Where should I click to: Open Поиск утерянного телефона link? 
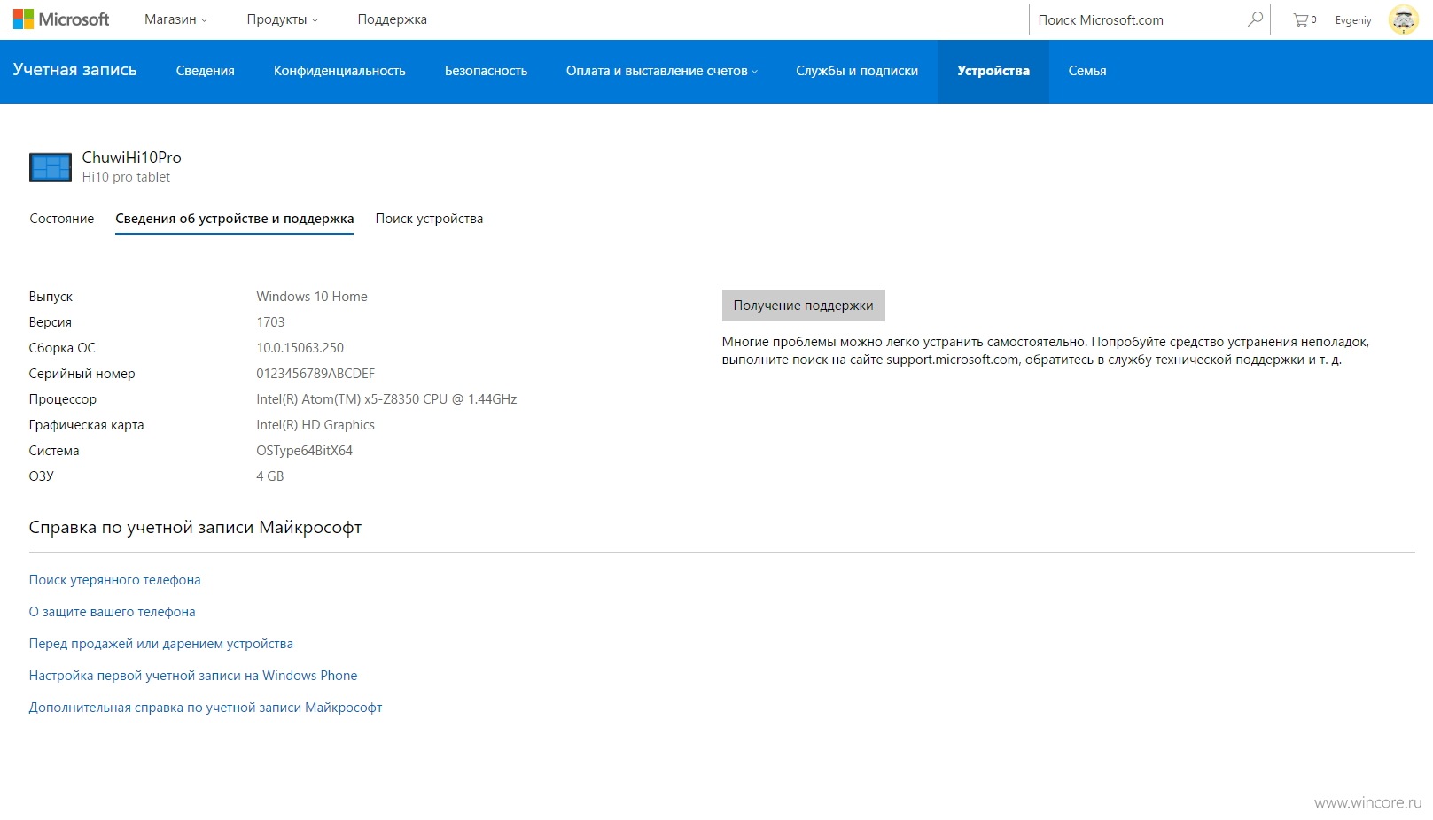tap(115, 580)
